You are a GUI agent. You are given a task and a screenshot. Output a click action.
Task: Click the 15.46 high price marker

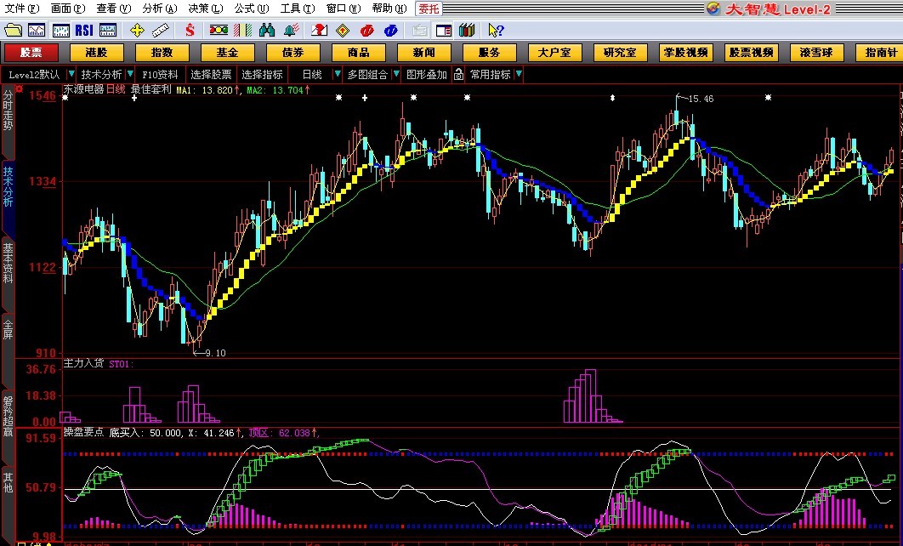tap(700, 99)
